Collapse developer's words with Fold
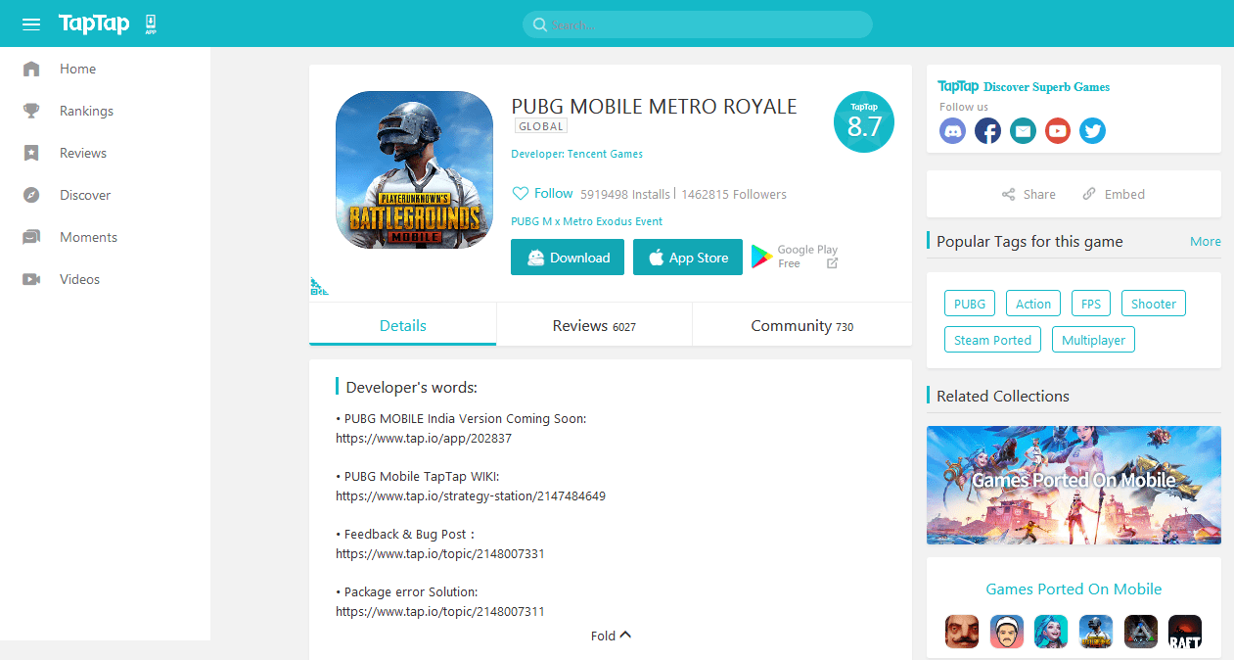This screenshot has height=660, width=1234. tap(612, 636)
